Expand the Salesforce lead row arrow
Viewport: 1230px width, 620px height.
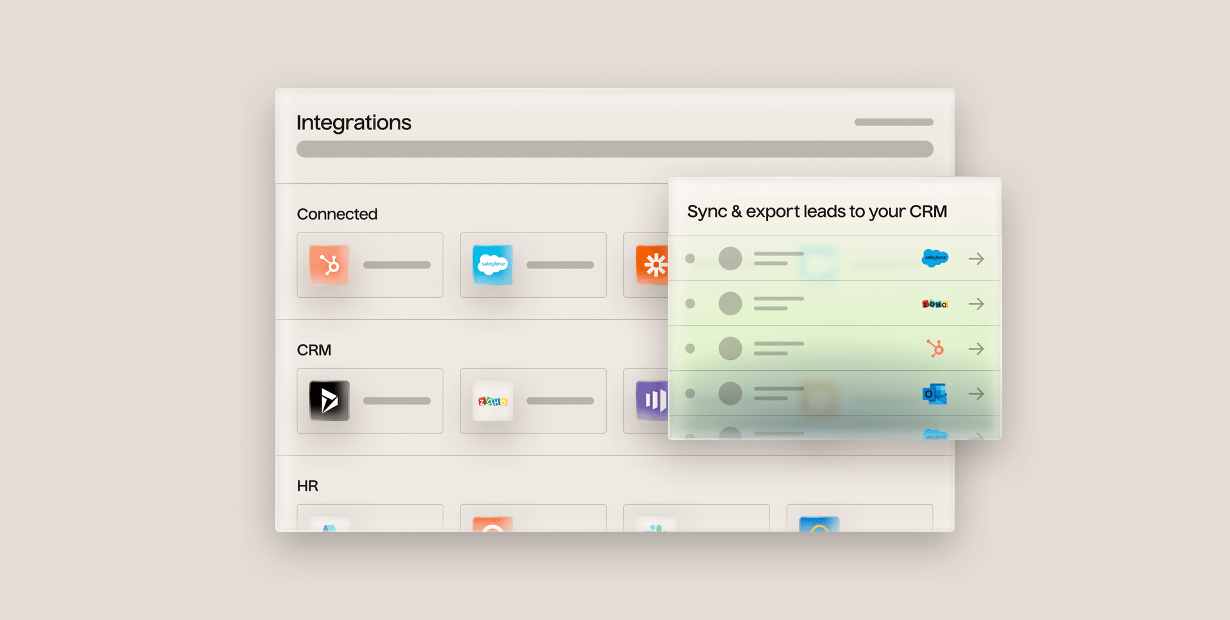[x=976, y=259]
